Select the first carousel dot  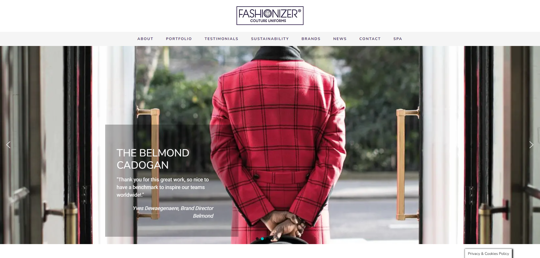[x=257, y=239]
